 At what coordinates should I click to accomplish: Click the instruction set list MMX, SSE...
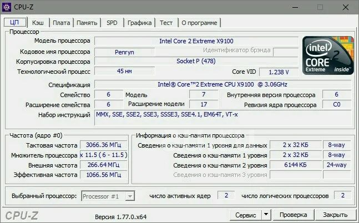pos(223,118)
